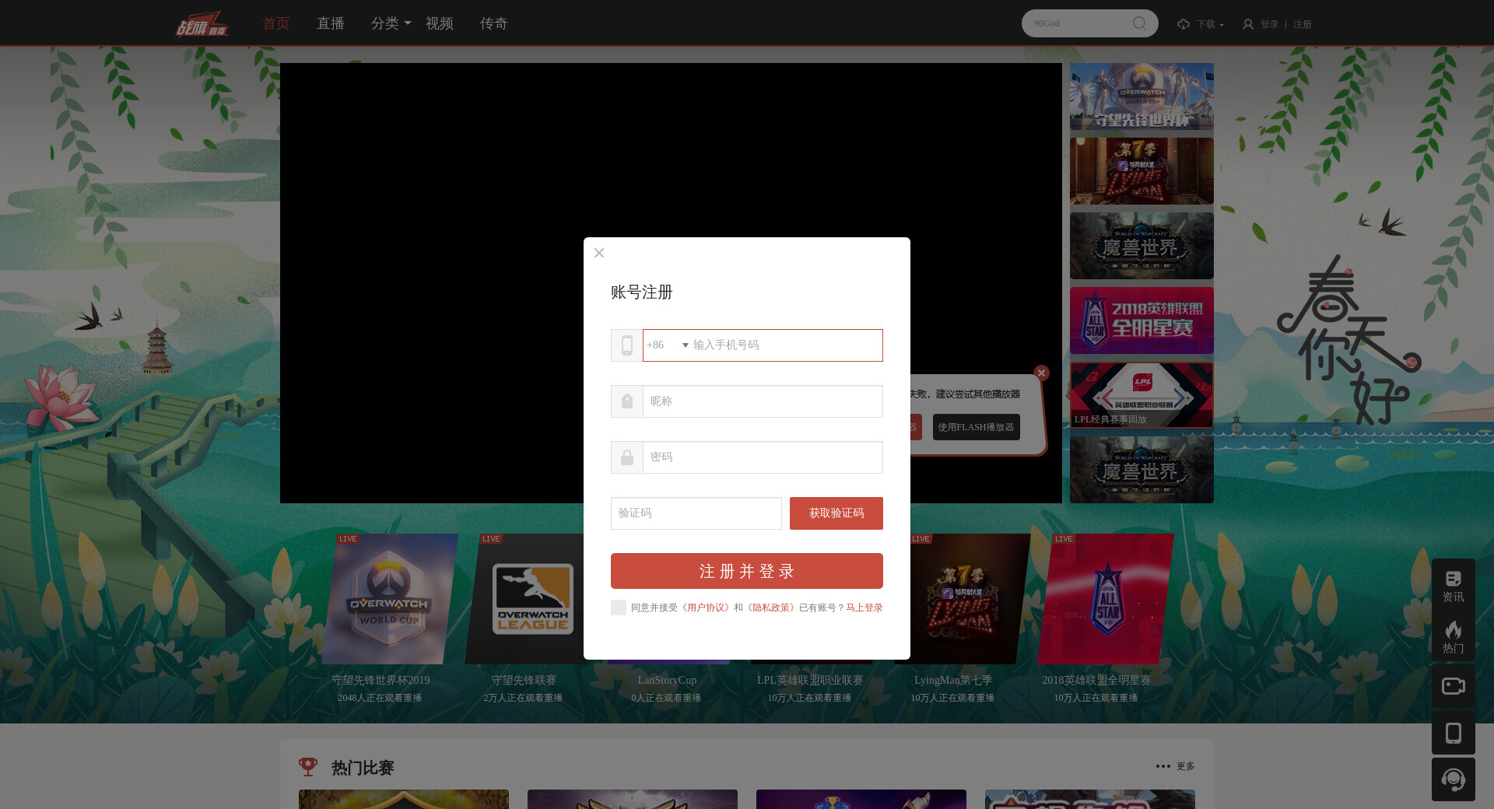Open the 资讯 news sidebar icon
Image resolution: width=1494 pixels, height=809 pixels.
[x=1453, y=585]
